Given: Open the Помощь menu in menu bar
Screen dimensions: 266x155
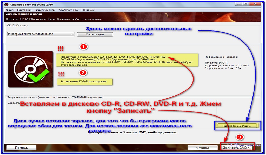Looking at the screenshot, I should tap(88, 10).
